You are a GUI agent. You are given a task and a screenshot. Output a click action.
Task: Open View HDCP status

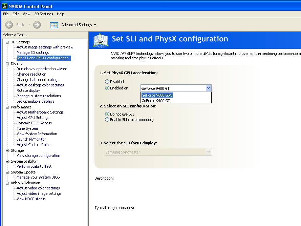coord(31,199)
